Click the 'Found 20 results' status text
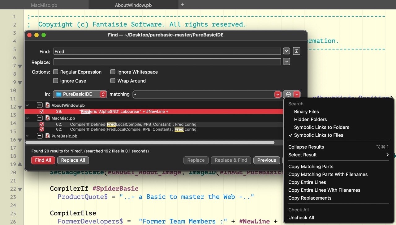The width and height of the screenshot is (396, 225). pyautogui.click(x=90, y=151)
